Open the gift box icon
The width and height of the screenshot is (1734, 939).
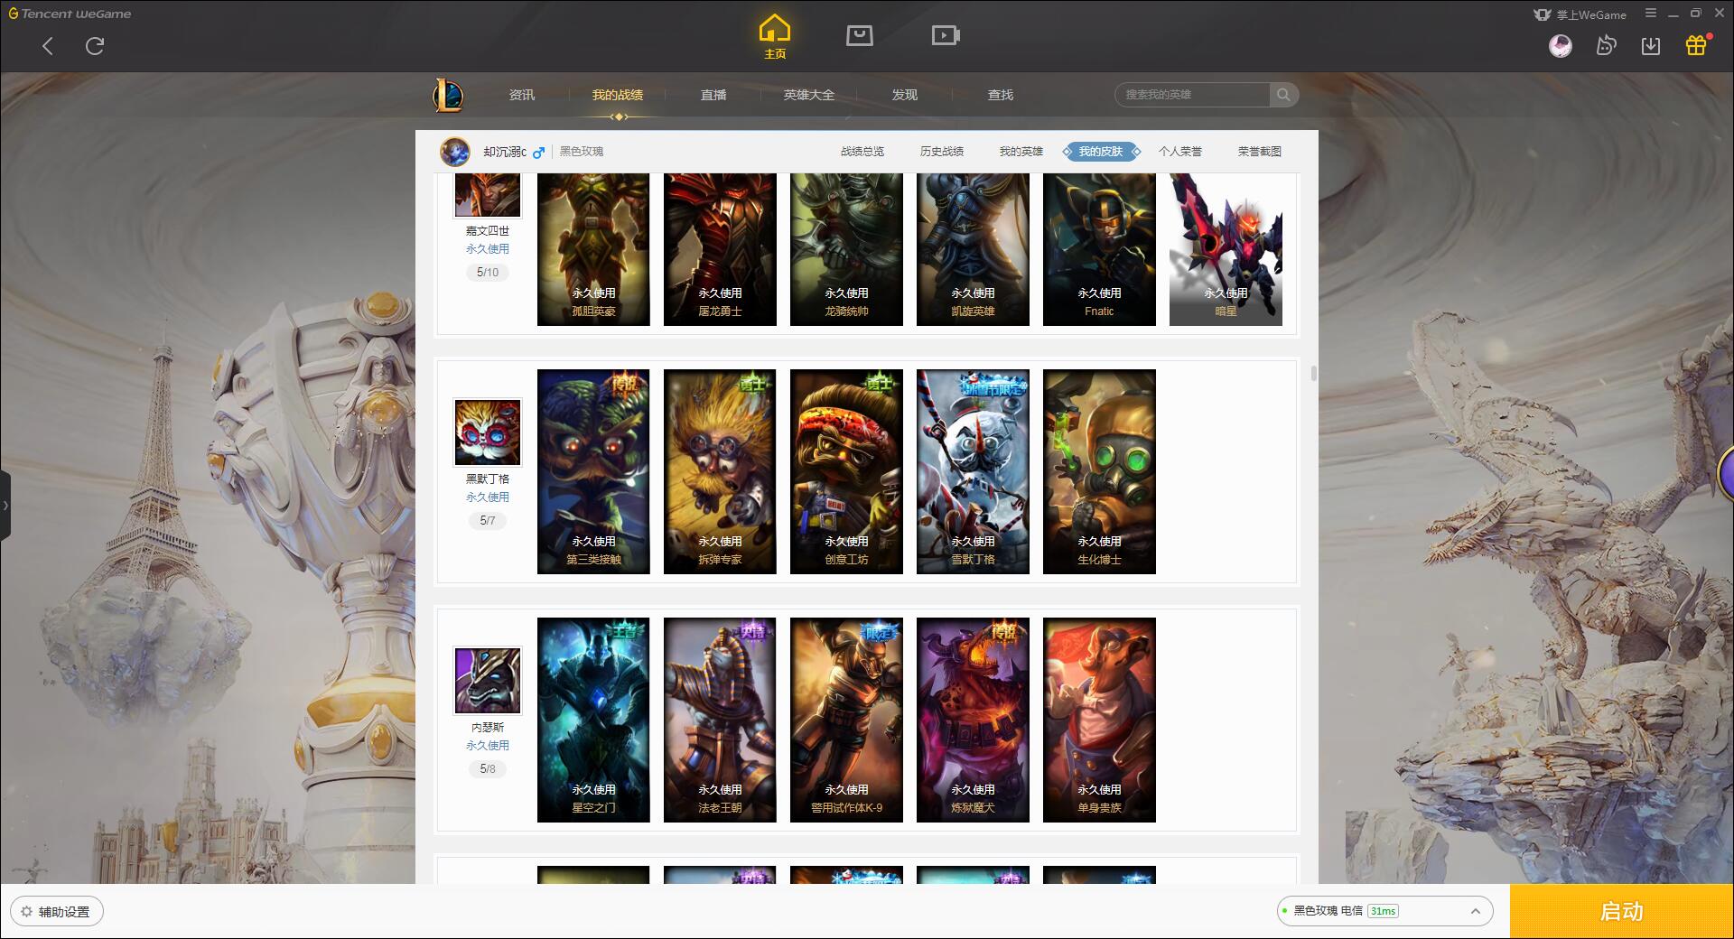click(x=1696, y=45)
